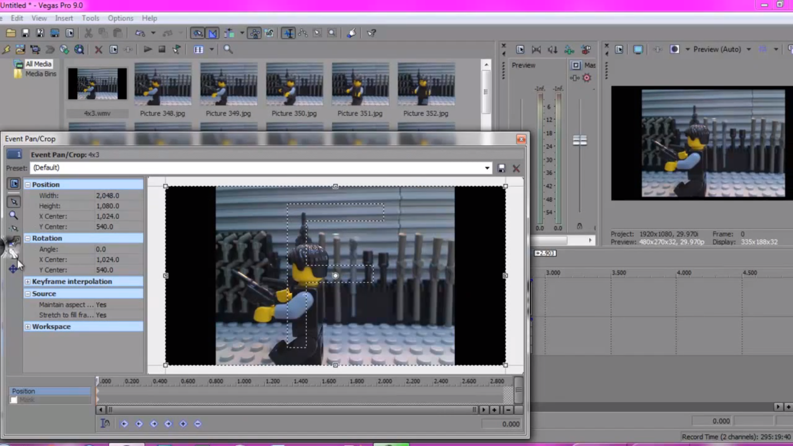Click the save preset icon in Pan/Crop
The width and height of the screenshot is (793, 446).
coord(501,167)
